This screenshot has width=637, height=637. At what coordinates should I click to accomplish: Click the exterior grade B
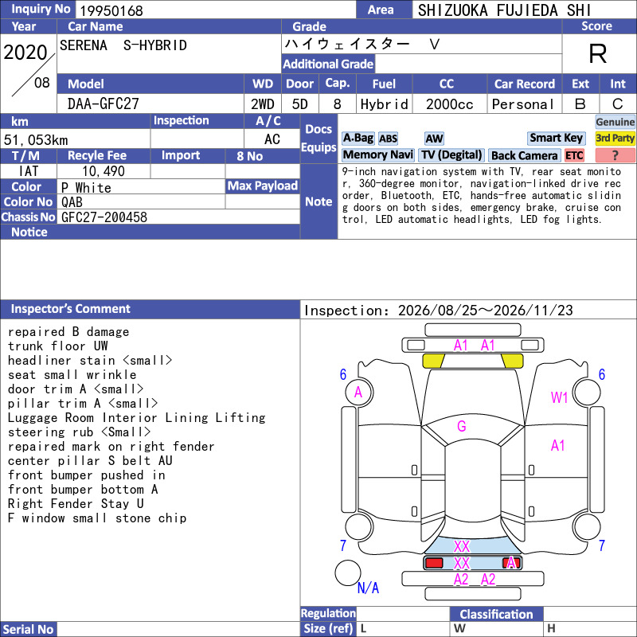(580, 104)
